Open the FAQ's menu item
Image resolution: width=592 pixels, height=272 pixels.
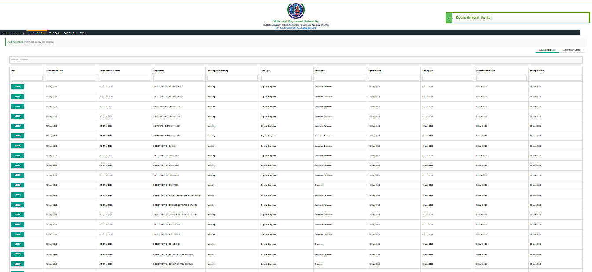[x=83, y=33]
